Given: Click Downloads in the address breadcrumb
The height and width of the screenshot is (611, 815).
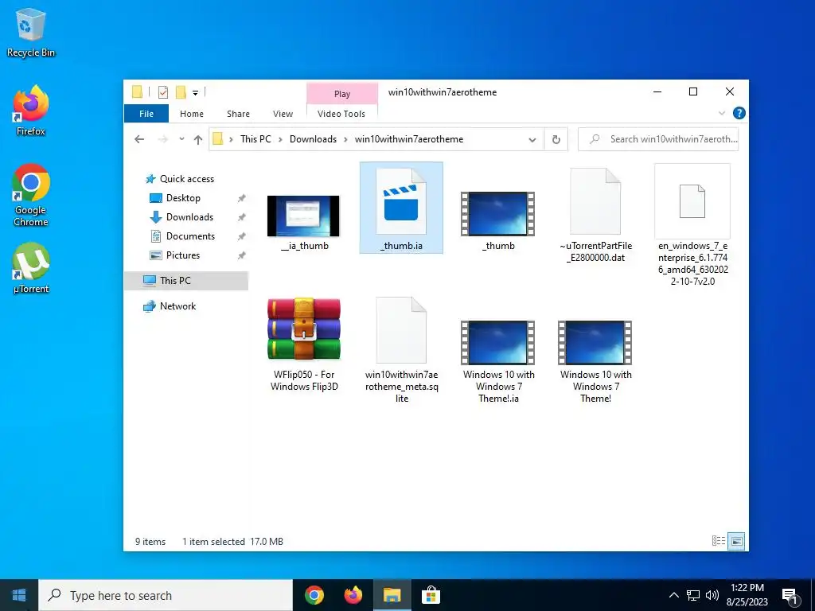Looking at the screenshot, I should pyautogui.click(x=313, y=139).
